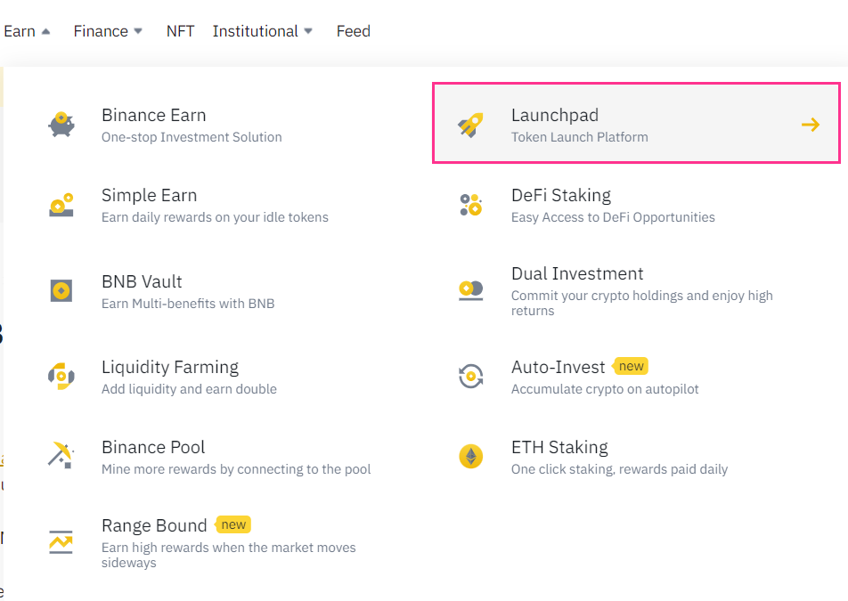Viewport: 848px width, 601px height.
Task: Click the Binance Pool pickaxe icon
Action: click(61, 456)
